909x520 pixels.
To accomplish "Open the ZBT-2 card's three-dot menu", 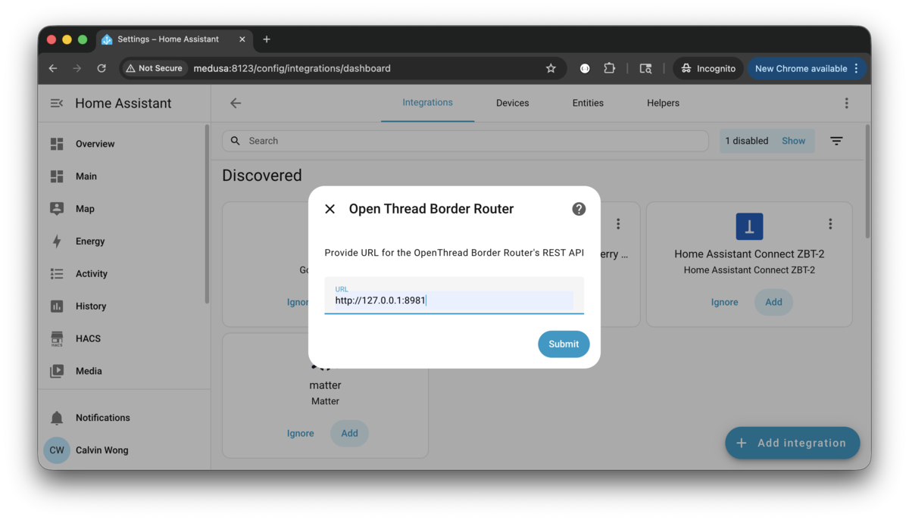I will coord(830,224).
